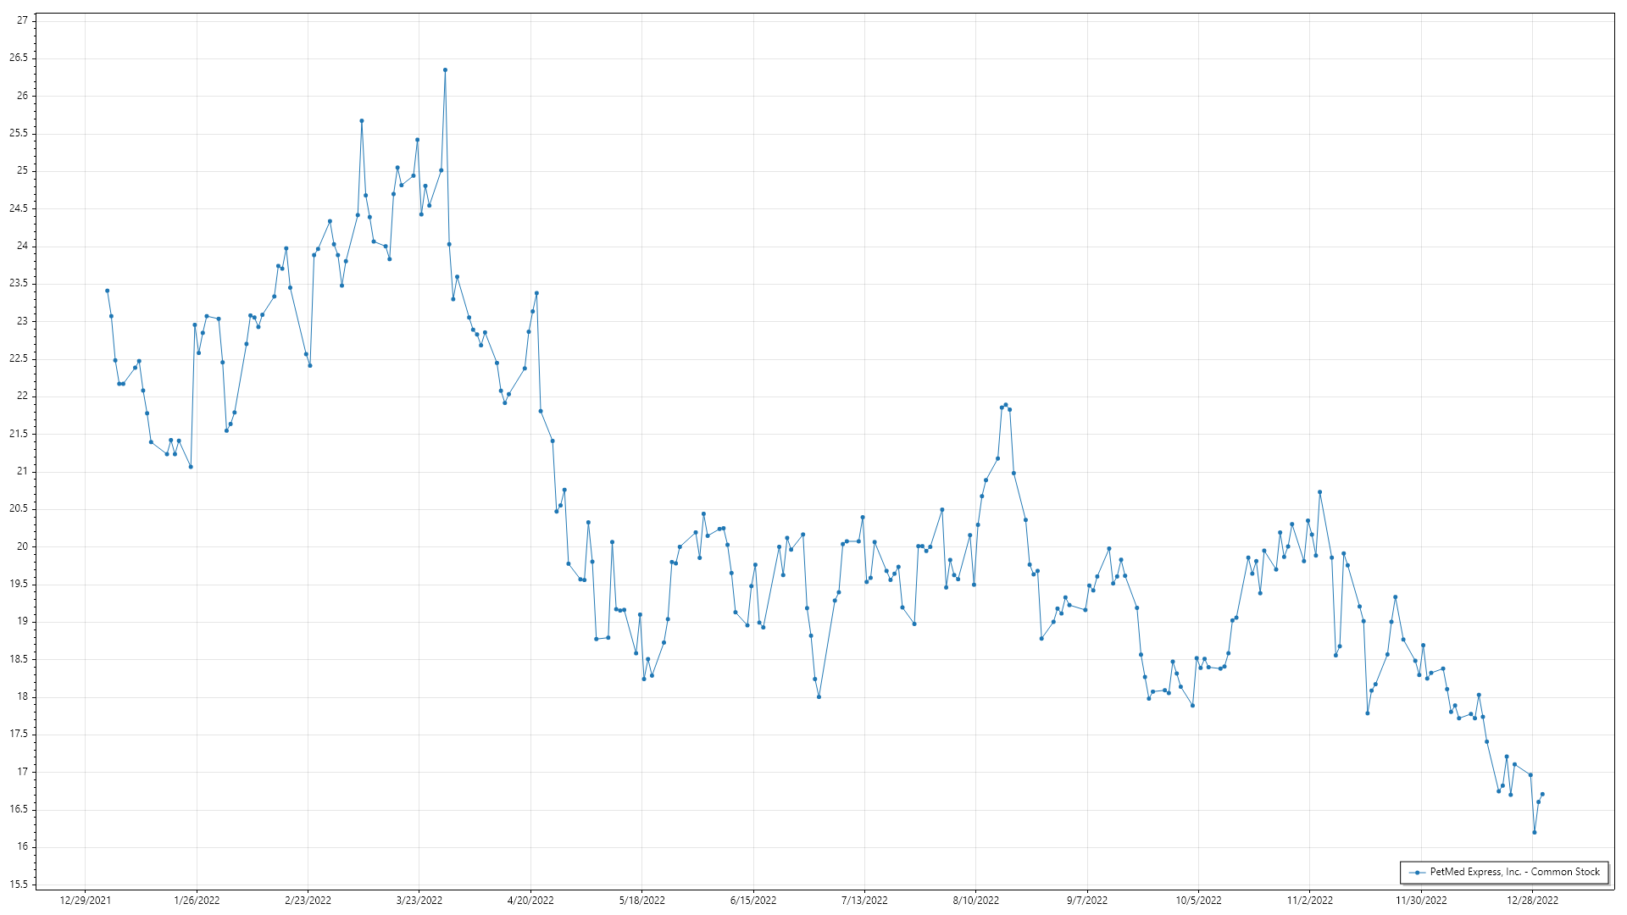Click the 12/29/2021 x-axis date label

(85, 900)
